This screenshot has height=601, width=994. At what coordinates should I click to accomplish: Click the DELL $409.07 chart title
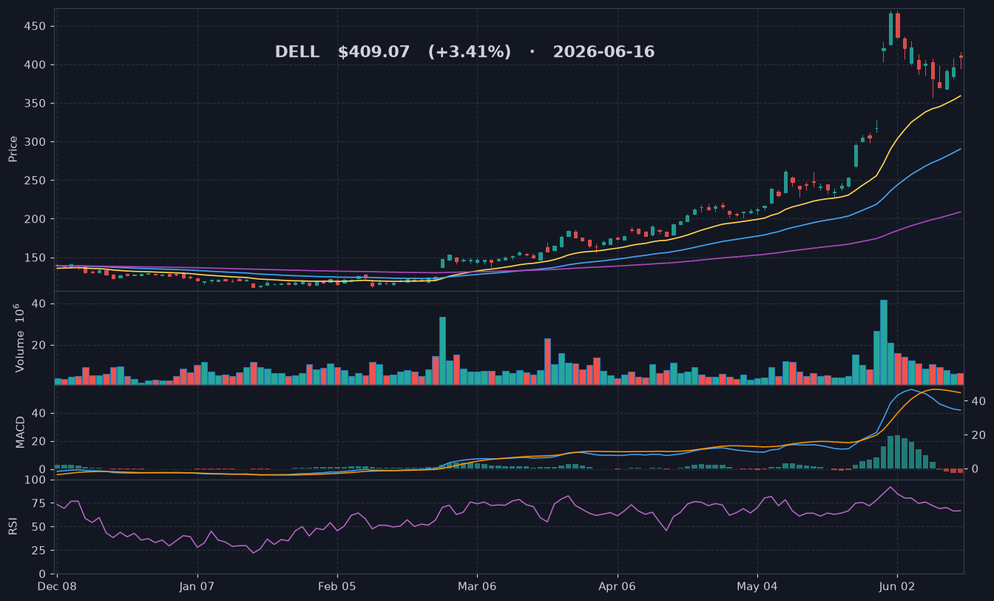point(464,53)
